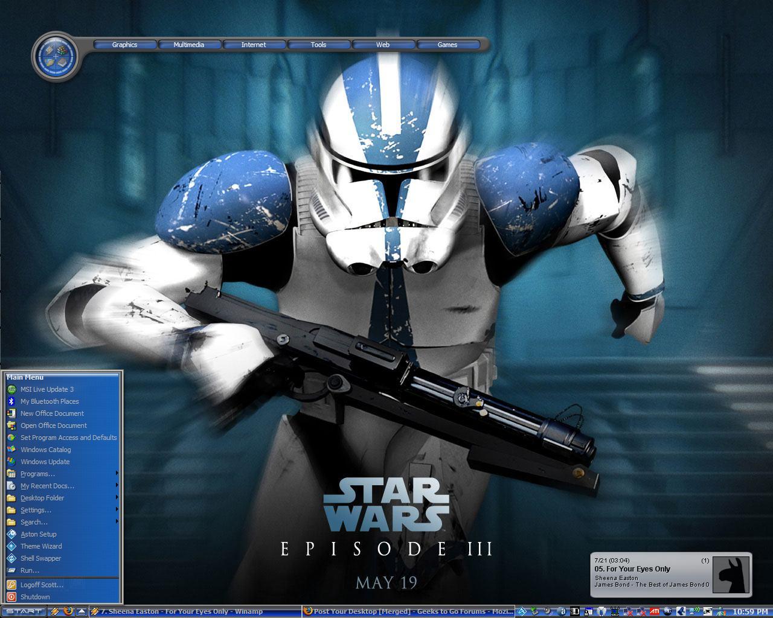Open the Games panel tab
773x618 pixels.
coord(447,45)
